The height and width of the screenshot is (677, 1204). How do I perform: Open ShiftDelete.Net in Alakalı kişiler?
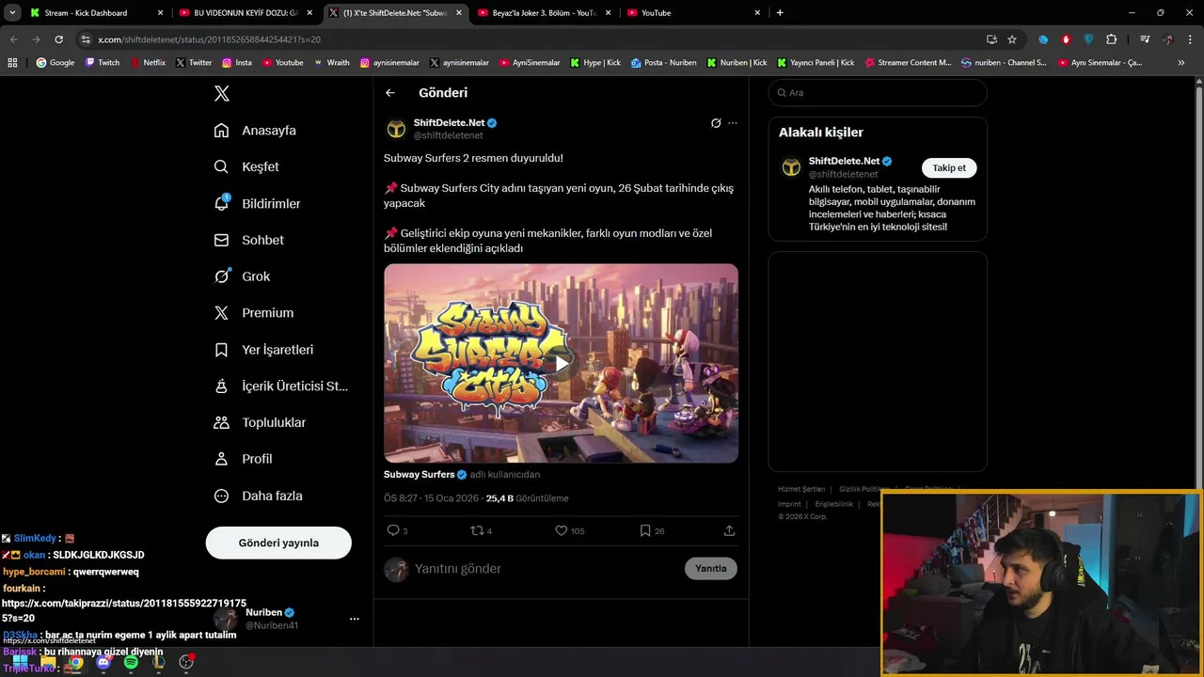pos(844,161)
